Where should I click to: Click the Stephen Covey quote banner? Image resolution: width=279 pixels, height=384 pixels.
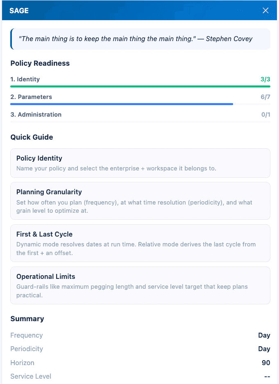(x=140, y=39)
